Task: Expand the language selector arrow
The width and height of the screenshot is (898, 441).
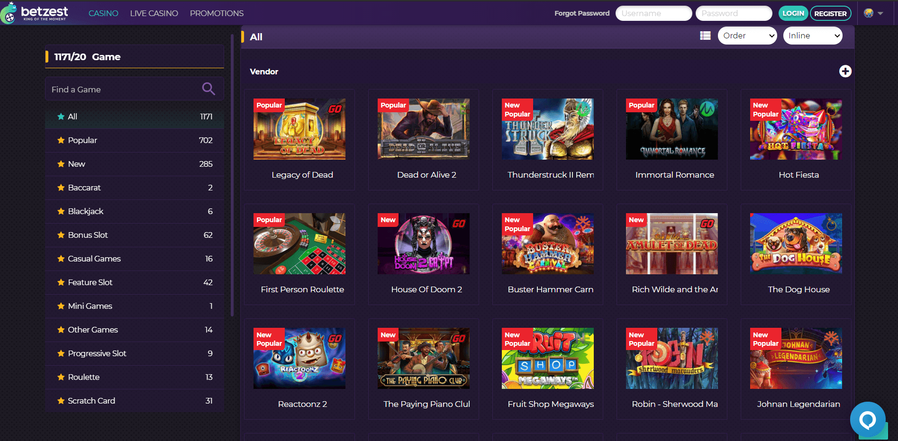Action: (x=880, y=13)
